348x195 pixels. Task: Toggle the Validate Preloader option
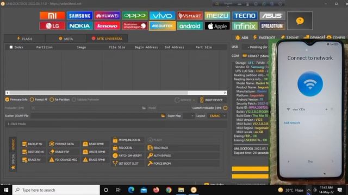click(85, 100)
